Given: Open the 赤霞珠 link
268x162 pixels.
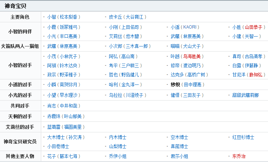Looking at the screenshot, I should point(54,116).
